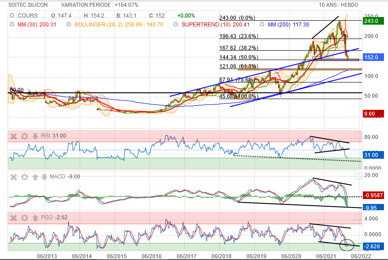This screenshot has height=260, width=388.
Task: Click the 06/2022 date axis label
Action: point(361,256)
